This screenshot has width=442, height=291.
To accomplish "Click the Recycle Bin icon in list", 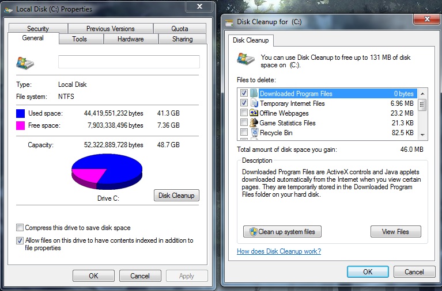I will (x=255, y=132).
